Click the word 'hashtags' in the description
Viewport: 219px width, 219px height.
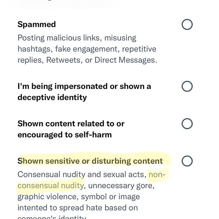pyautogui.click(x=34, y=49)
